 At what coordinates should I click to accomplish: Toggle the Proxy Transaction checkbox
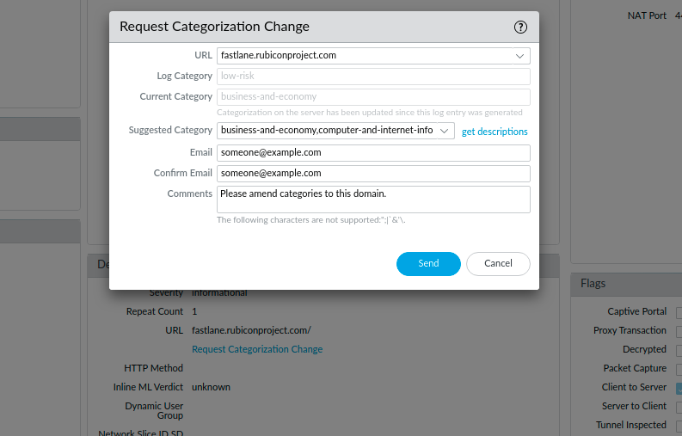(x=679, y=331)
